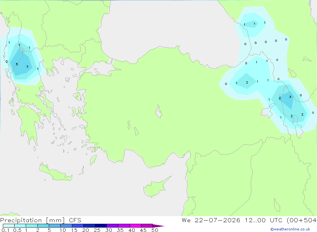This screenshot has height=232, width=317.
Task: Click the 0.1–0.5 mm legend color segment
Action: click(9, 226)
